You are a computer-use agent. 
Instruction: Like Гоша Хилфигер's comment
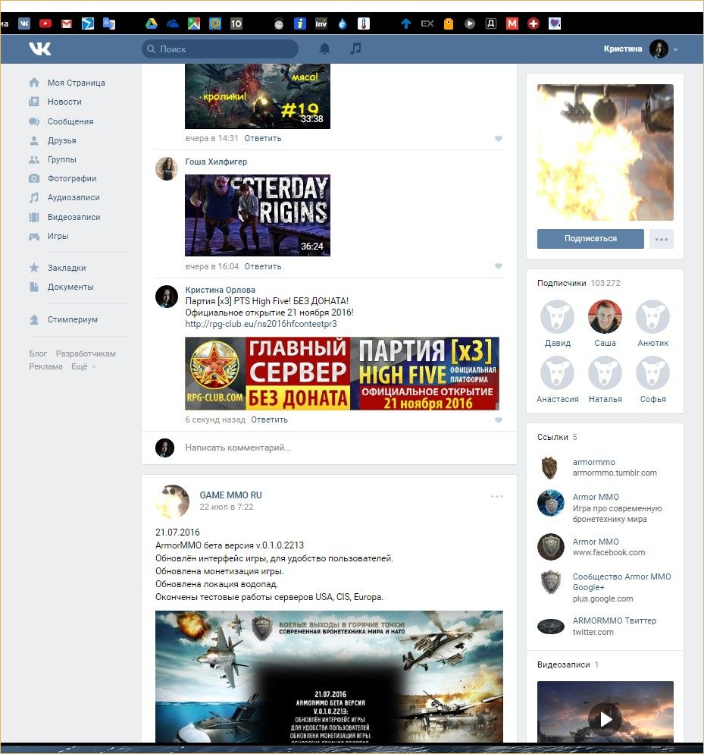point(499,266)
